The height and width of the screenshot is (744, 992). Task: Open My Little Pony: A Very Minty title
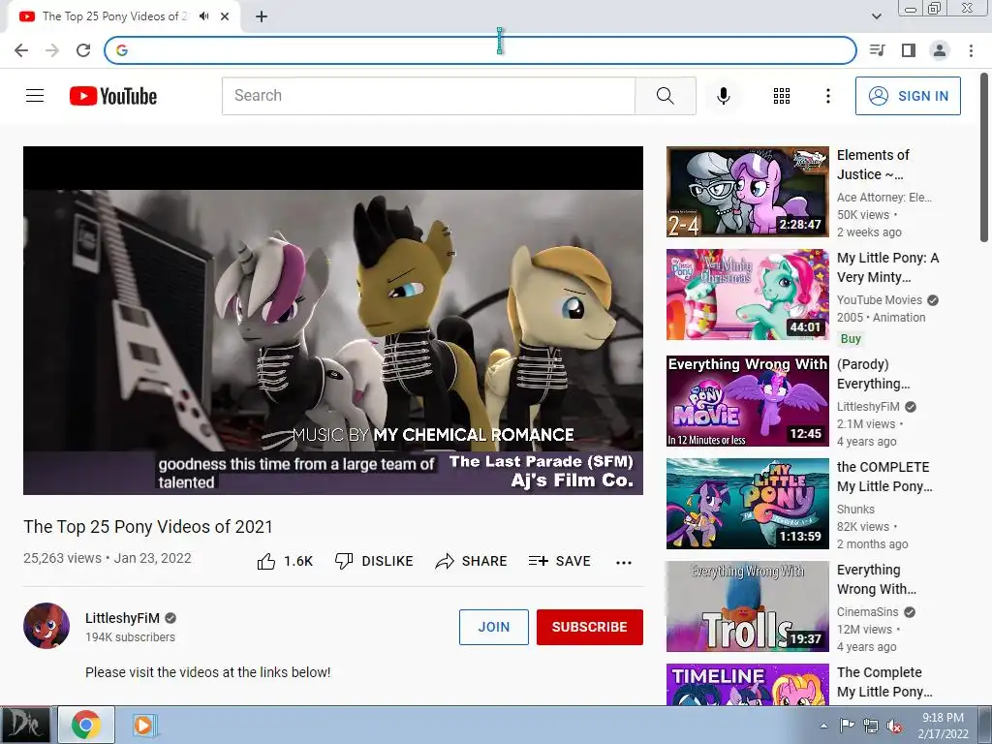[887, 267]
